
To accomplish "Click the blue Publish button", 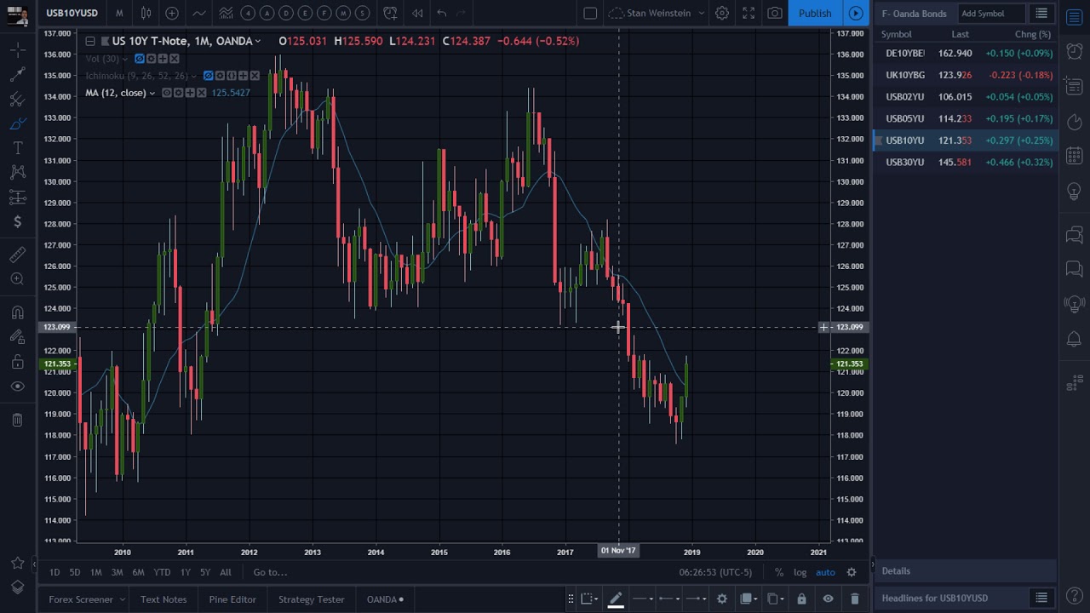I will click(x=815, y=13).
